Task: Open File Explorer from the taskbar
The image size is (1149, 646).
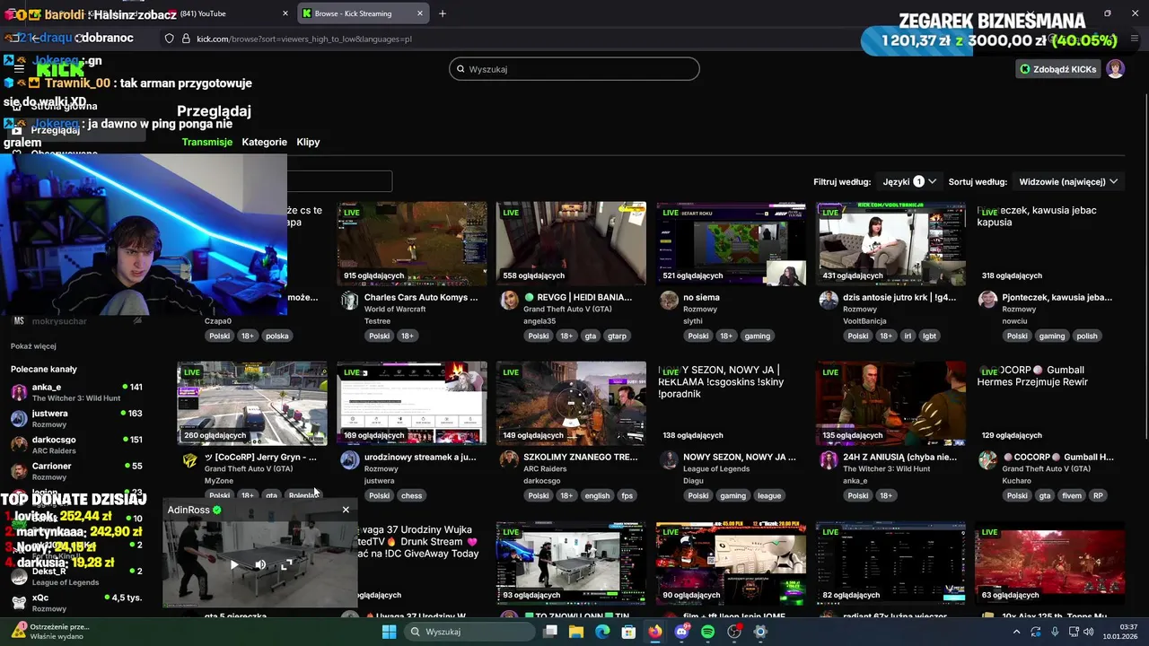Action: 576,632
